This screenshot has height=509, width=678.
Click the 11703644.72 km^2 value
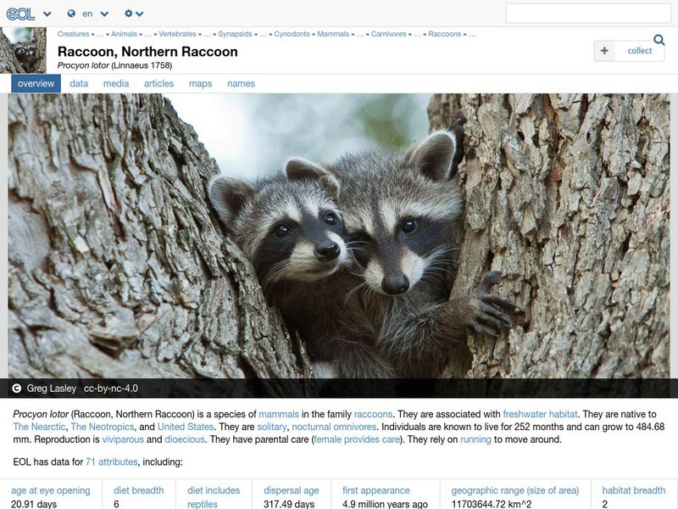(492, 504)
